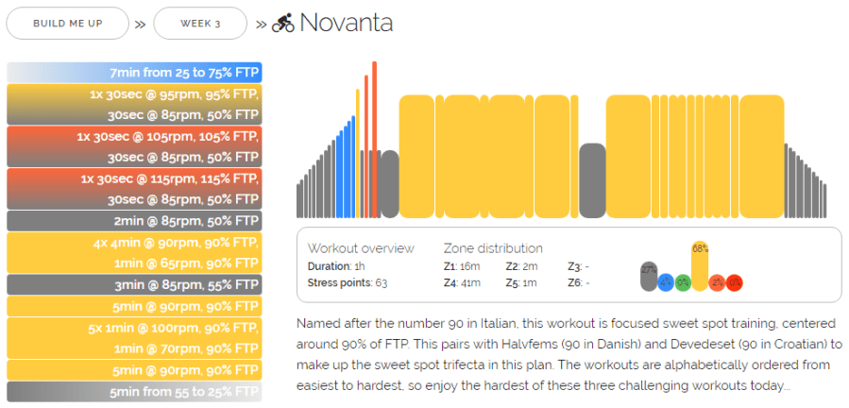Screen dimensions: 849x408
Task: Click the Novanta workout title
Action: coord(346,24)
